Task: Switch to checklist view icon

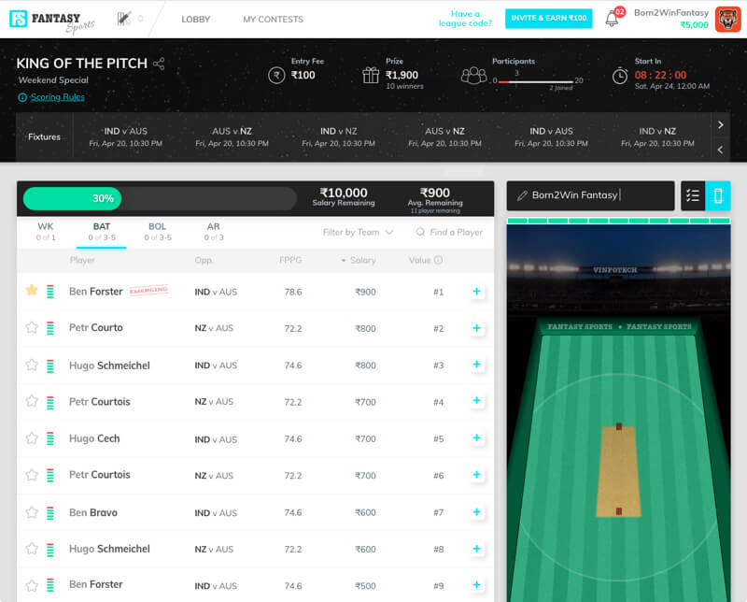Action: pos(693,195)
